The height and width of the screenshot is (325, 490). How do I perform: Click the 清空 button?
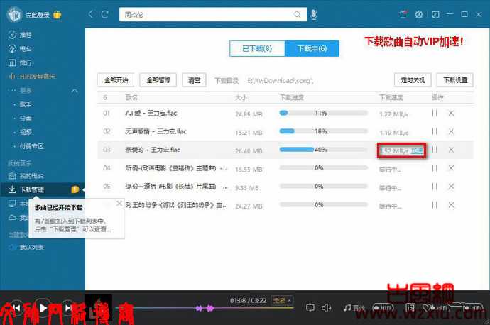(194, 80)
